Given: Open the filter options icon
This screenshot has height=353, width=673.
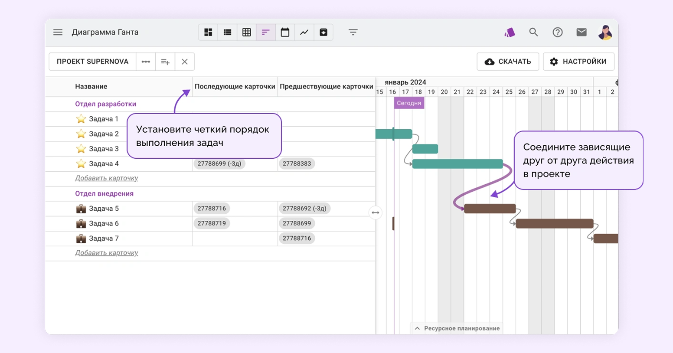Looking at the screenshot, I should click(353, 32).
